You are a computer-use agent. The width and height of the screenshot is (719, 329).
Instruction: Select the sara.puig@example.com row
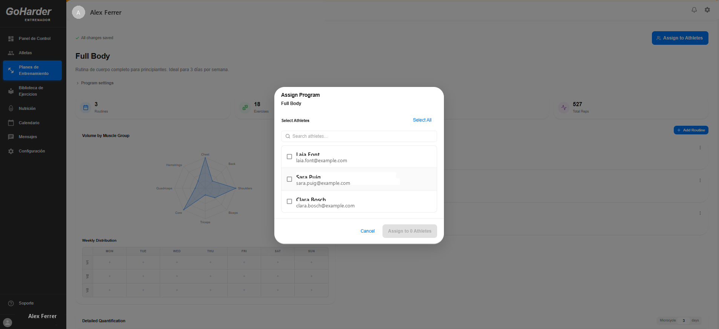click(x=359, y=179)
